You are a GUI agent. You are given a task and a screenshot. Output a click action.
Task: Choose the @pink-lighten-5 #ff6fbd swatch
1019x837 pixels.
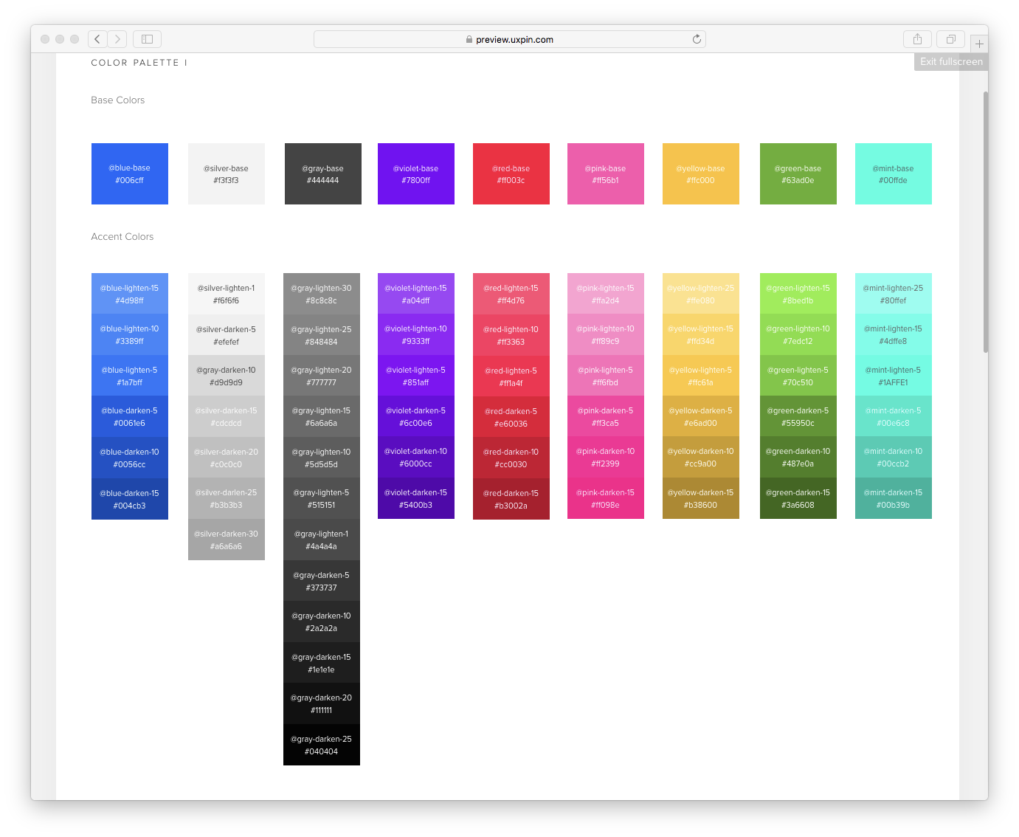[605, 376]
